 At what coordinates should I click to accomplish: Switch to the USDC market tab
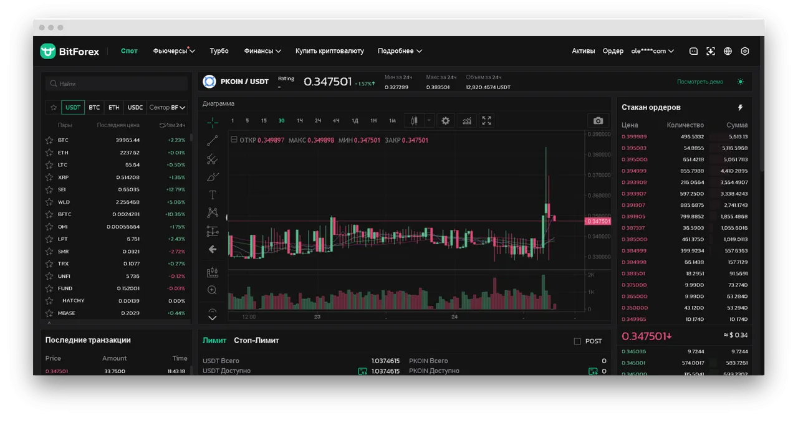(x=135, y=107)
